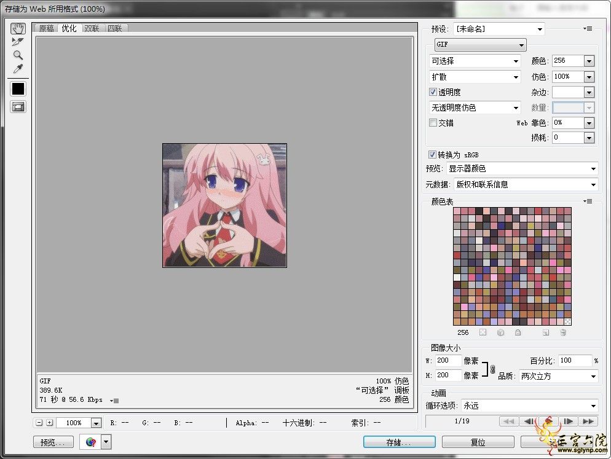Open the 仿色 100% dropdown arrow

[x=589, y=77]
